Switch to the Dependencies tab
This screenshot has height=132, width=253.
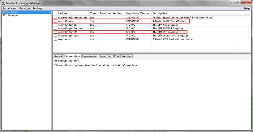point(90,56)
